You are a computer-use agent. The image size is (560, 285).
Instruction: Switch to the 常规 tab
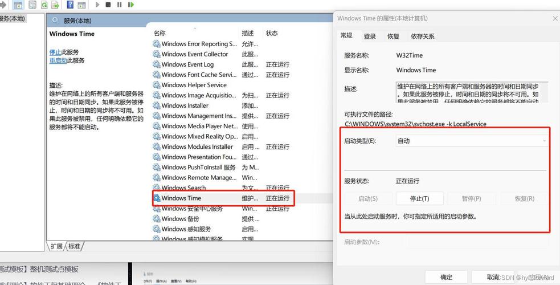pyautogui.click(x=346, y=36)
